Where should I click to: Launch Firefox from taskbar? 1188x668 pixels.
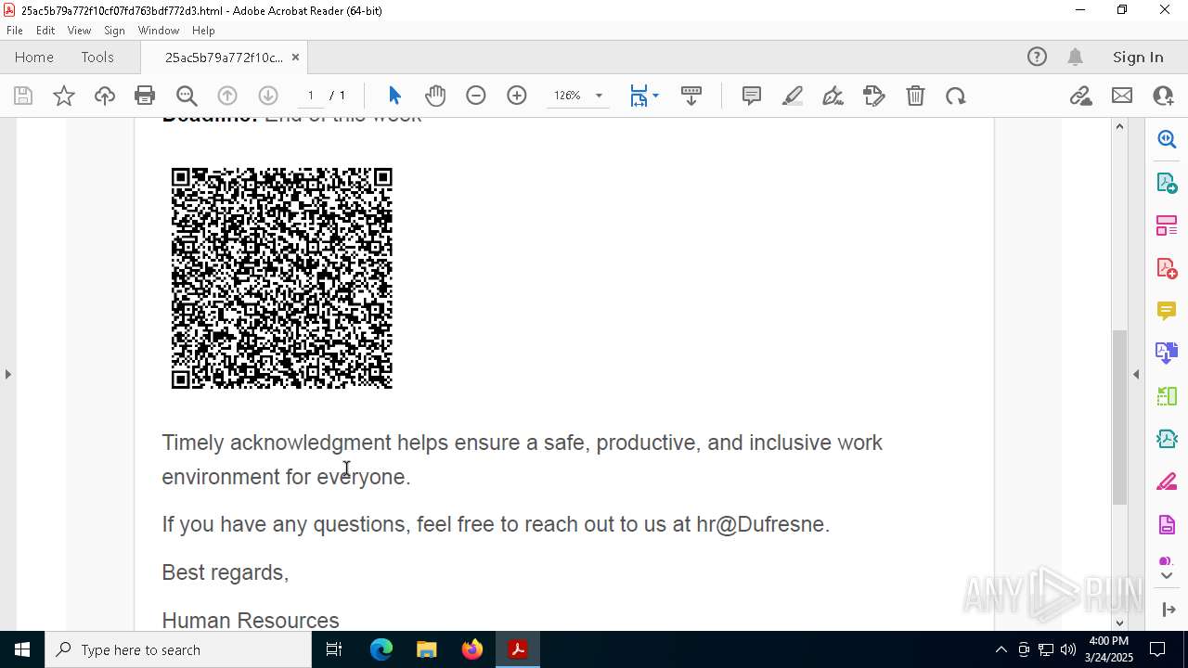(x=471, y=649)
